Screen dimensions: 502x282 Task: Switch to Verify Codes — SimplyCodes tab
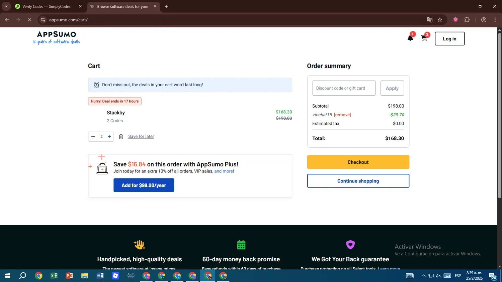46,6
